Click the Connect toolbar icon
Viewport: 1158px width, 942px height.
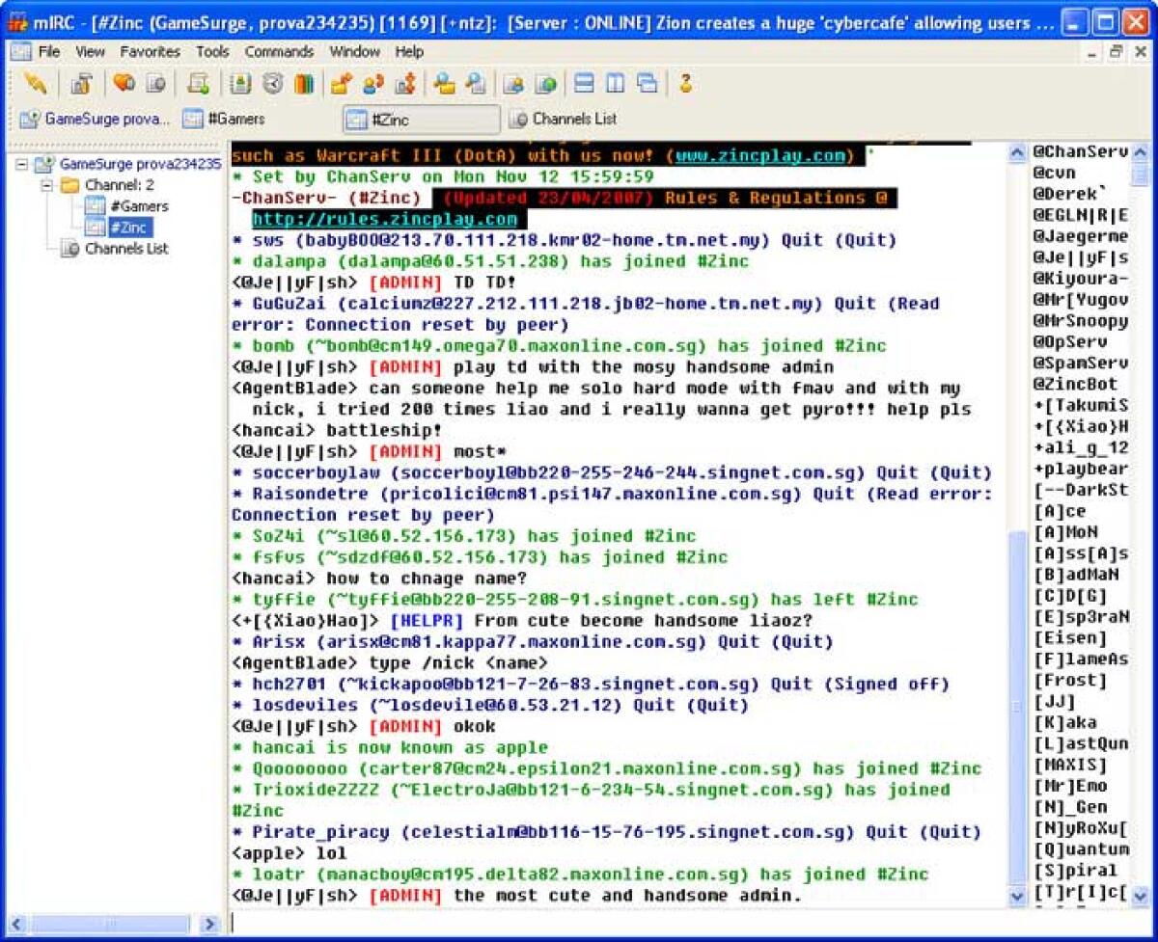pyautogui.click(x=35, y=84)
